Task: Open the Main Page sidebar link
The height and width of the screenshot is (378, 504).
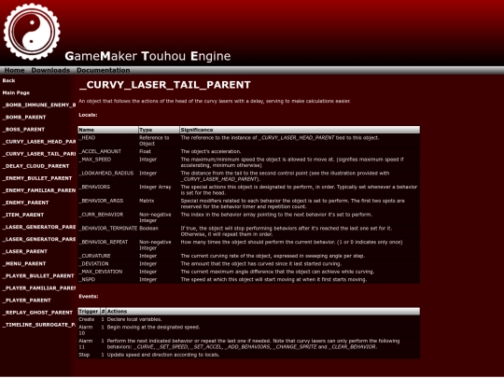Action: (x=16, y=93)
